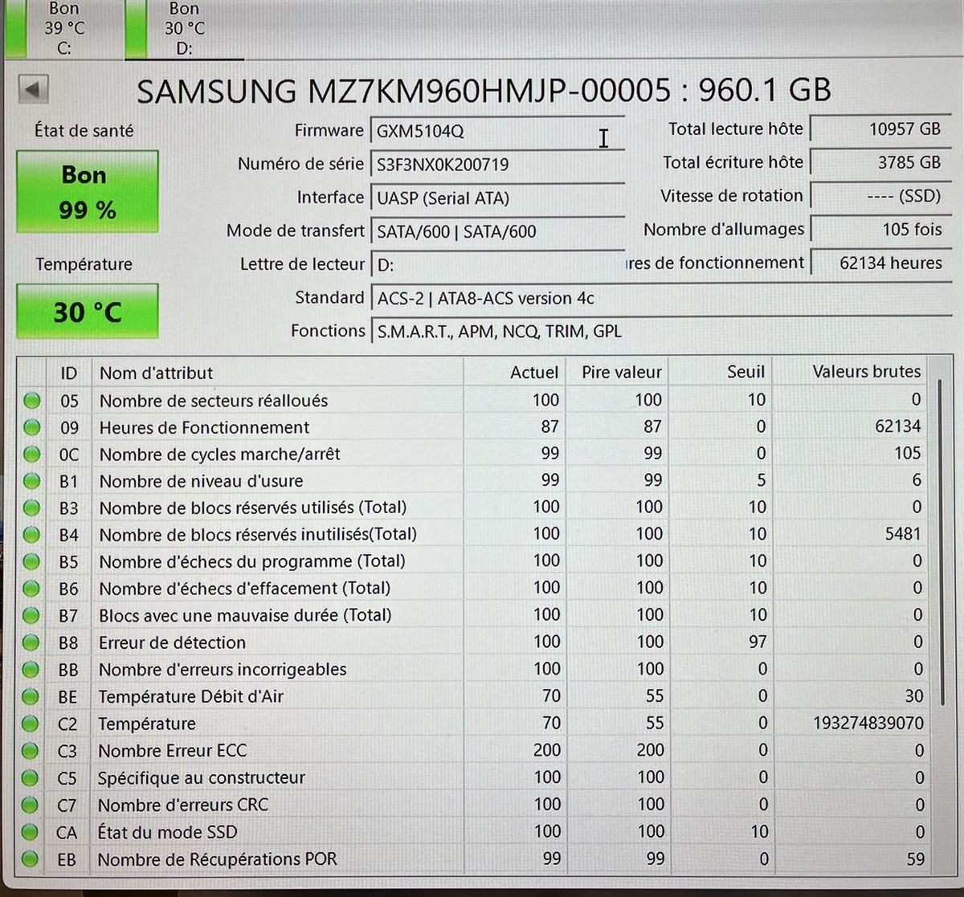Select the row Nombre Erreur ECC

click(472, 751)
